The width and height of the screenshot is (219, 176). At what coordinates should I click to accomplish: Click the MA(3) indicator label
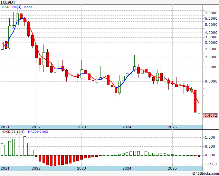click(x=16, y=7)
